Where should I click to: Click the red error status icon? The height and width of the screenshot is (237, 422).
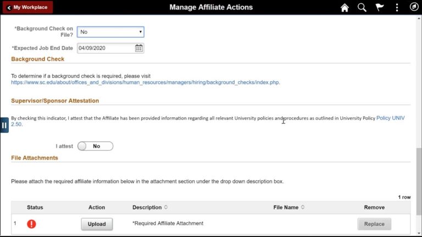(x=31, y=224)
